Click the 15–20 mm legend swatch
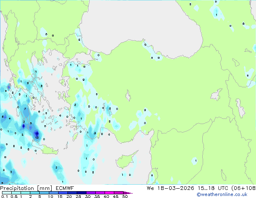The image size is (256, 198). tap(63, 193)
